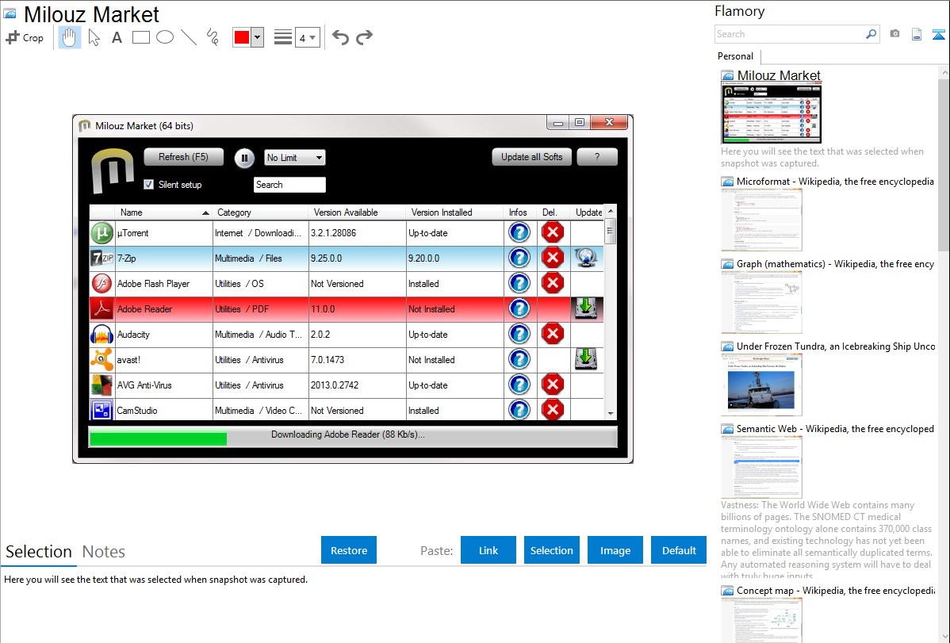
Task: Click the Paste Selection button
Action: point(552,550)
